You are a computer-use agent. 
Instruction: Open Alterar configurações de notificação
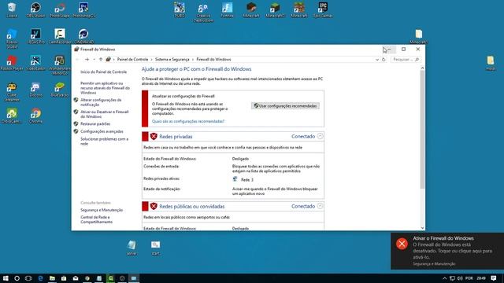point(101,102)
